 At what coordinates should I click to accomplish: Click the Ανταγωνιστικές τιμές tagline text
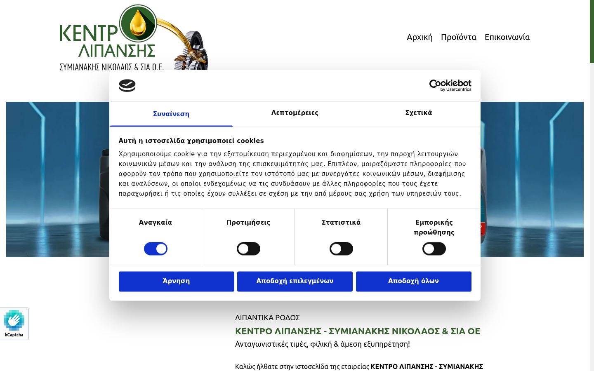323,344
